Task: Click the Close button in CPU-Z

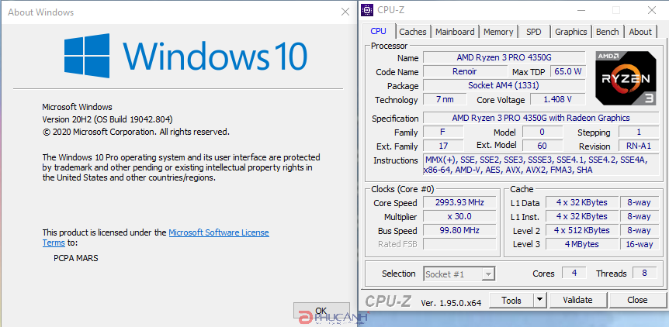Action: (637, 300)
